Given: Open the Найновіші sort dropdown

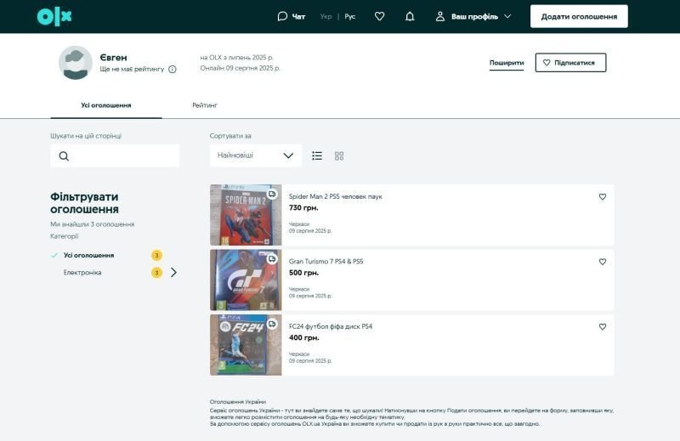Looking at the screenshot, I should point(255,155).
